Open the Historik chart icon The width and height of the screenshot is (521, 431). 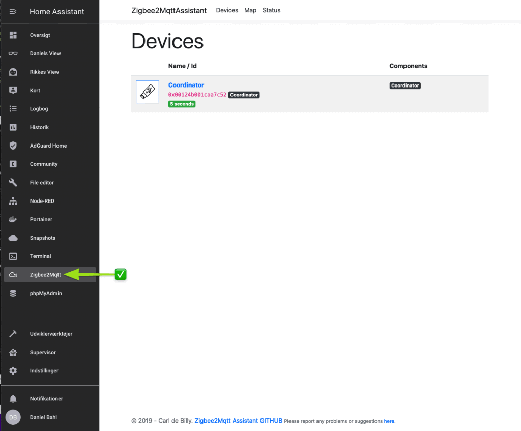[13, 127]
